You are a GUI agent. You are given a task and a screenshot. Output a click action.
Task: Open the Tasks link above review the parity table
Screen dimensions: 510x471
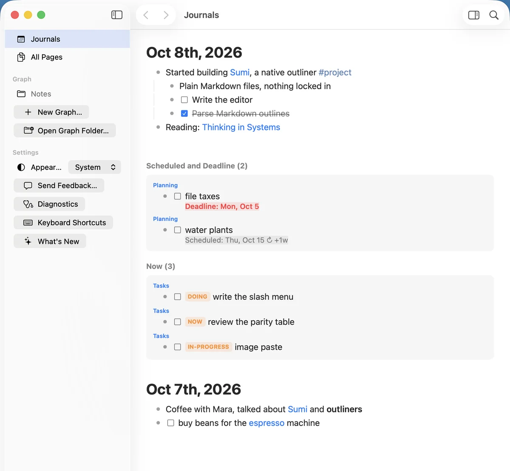[x=161, y=311]
